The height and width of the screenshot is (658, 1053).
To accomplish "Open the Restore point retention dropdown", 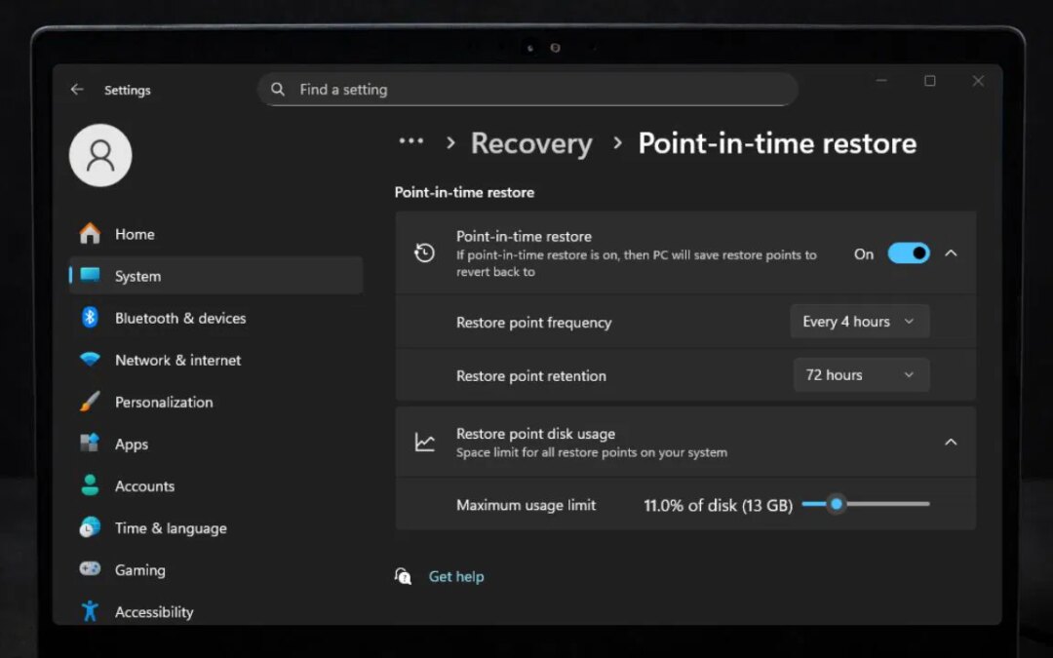I will click(x=861, y=374).
